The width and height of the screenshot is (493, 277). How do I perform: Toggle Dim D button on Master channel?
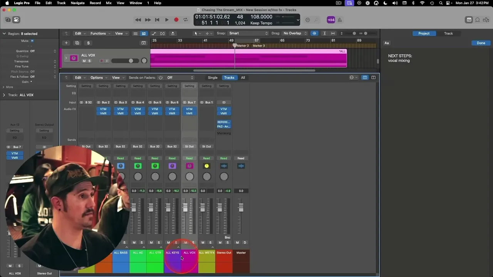click(x=245, y=242)
